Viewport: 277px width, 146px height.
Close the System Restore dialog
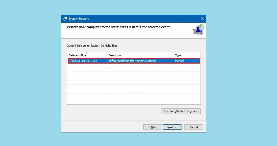202,19
